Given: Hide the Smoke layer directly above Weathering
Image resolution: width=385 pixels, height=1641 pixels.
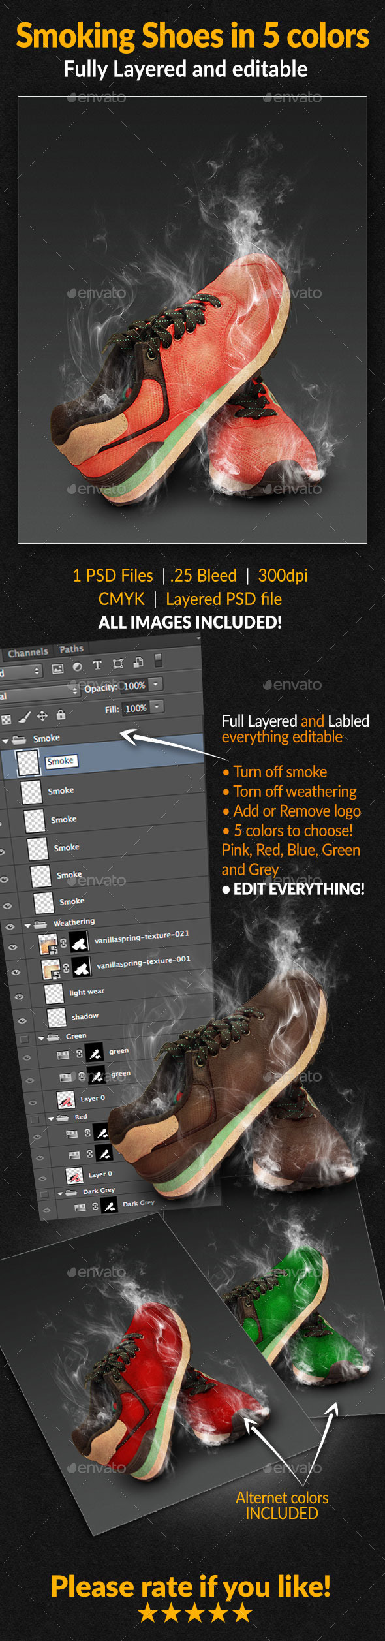Looking at the screenshot, I should [7, 906].
